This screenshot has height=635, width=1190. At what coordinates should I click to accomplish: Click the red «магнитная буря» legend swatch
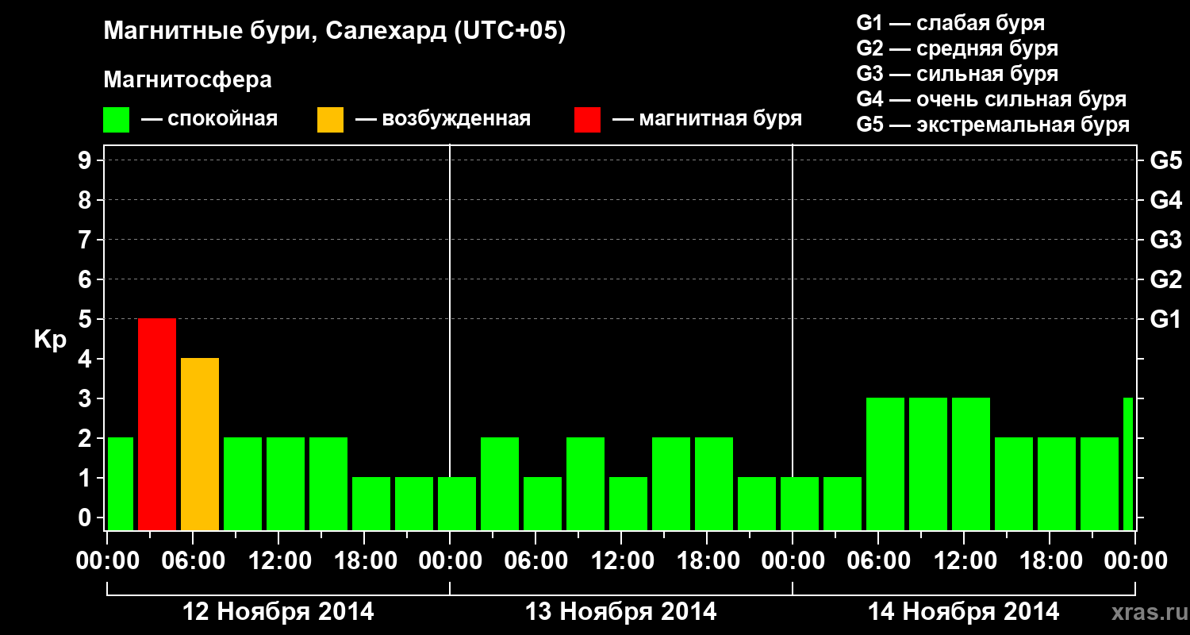point(587,120)
